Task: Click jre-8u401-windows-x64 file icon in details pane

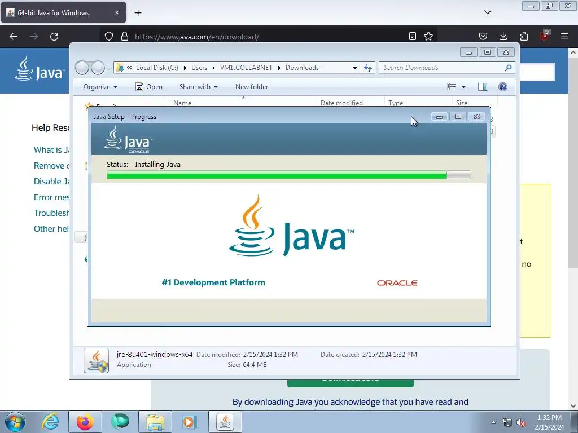Action: [x=96, y=360]
